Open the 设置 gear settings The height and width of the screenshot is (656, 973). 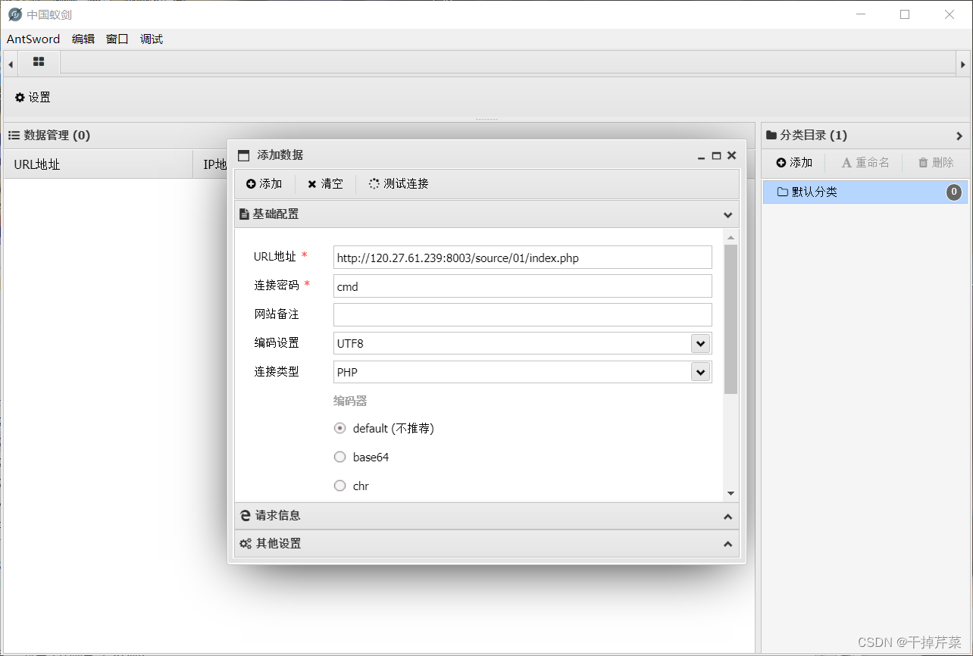[33, 97]
